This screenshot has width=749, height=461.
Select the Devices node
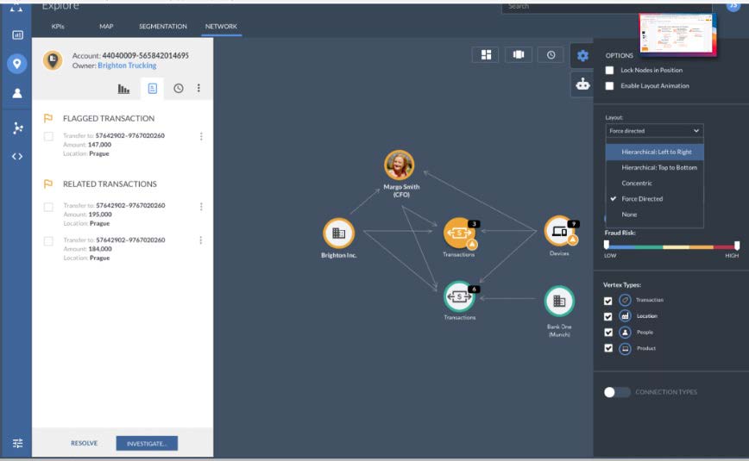559,231
